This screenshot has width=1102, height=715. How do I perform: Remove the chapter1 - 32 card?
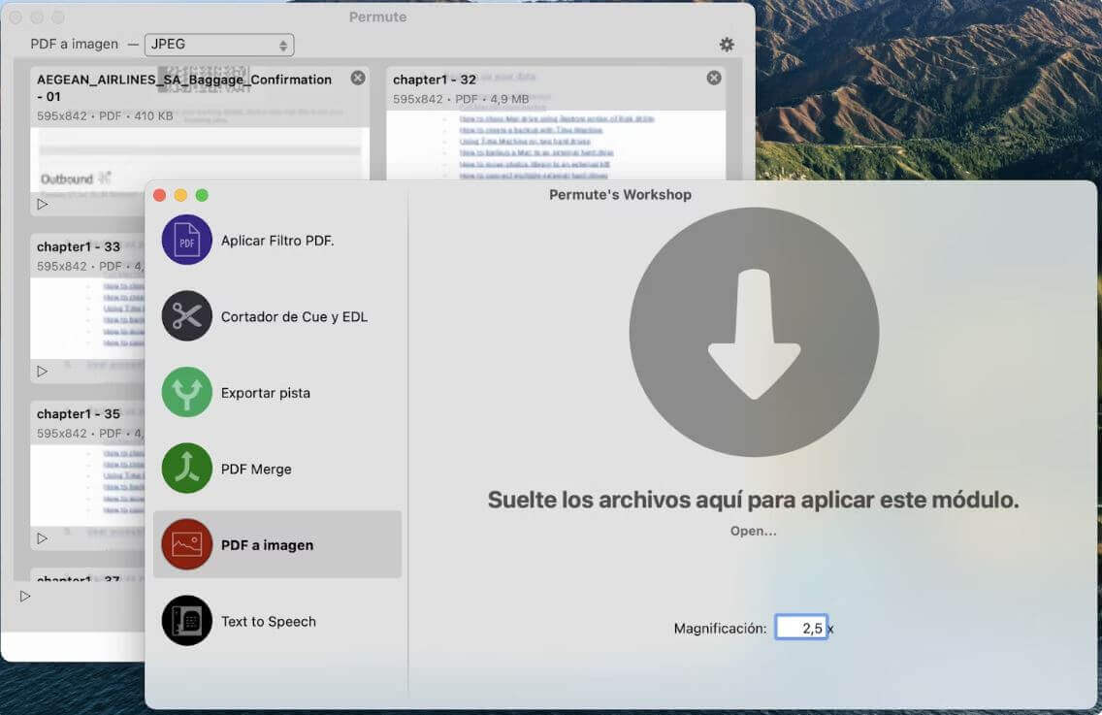[x=714, y=78]
